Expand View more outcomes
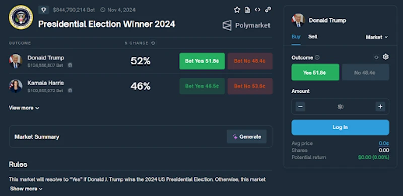 tap(24, 108)
